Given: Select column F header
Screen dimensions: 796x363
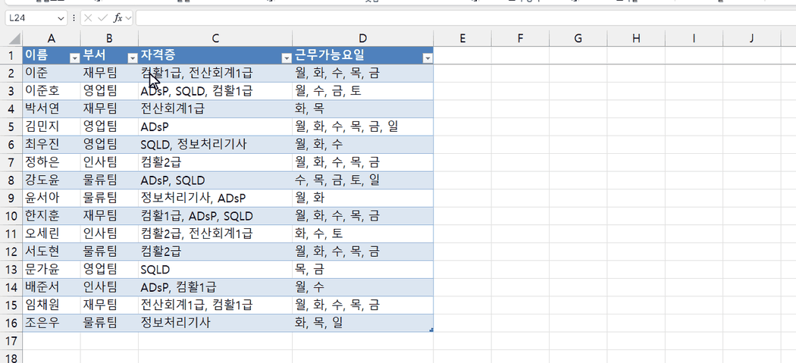Looking at the screenshot, I should click(x=520, y=39).
